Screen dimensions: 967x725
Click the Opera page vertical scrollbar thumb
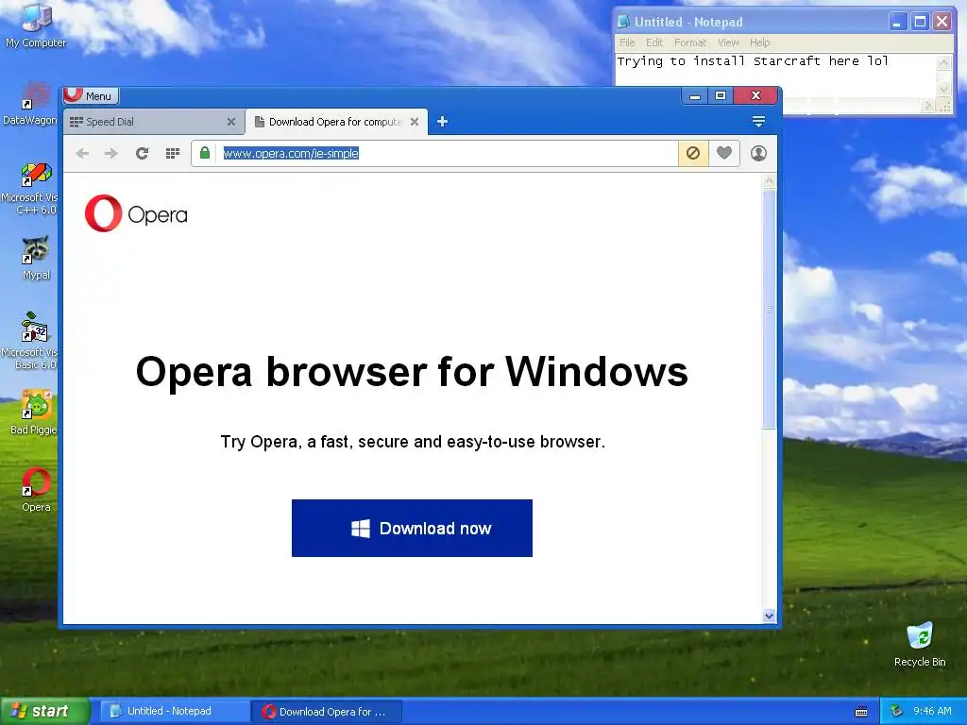769,309
